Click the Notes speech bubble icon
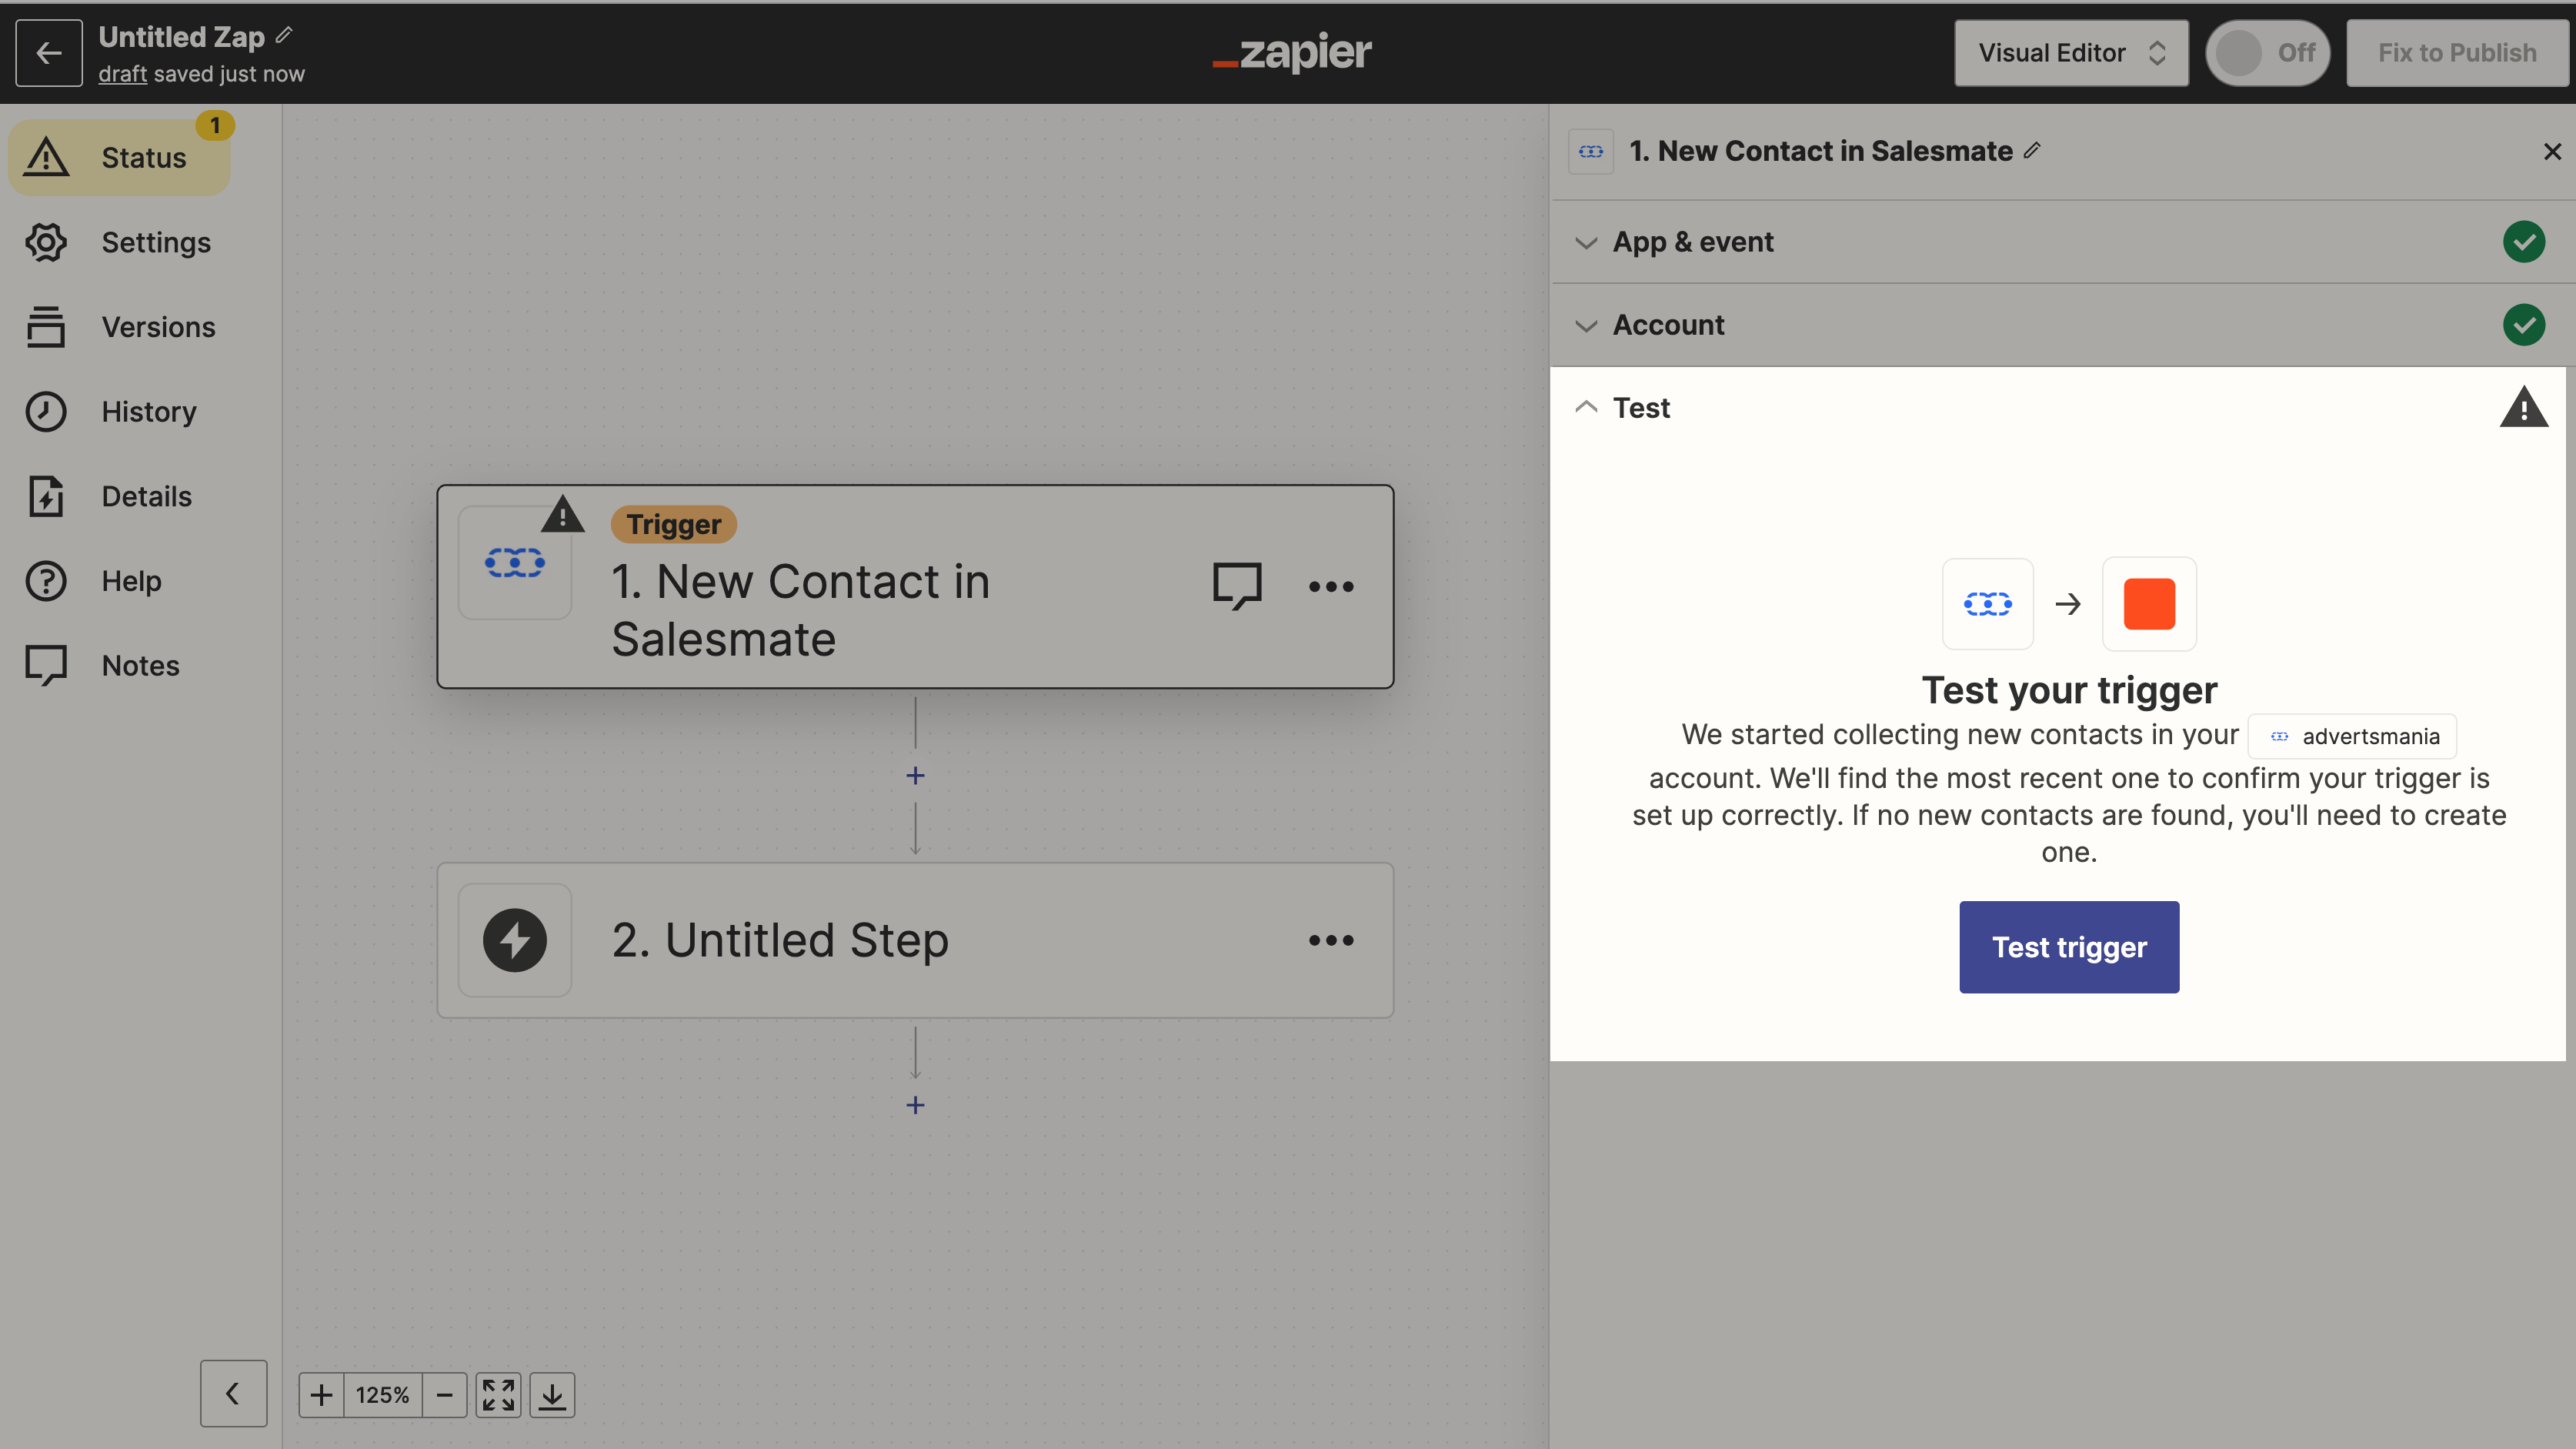 click(46, 666)
